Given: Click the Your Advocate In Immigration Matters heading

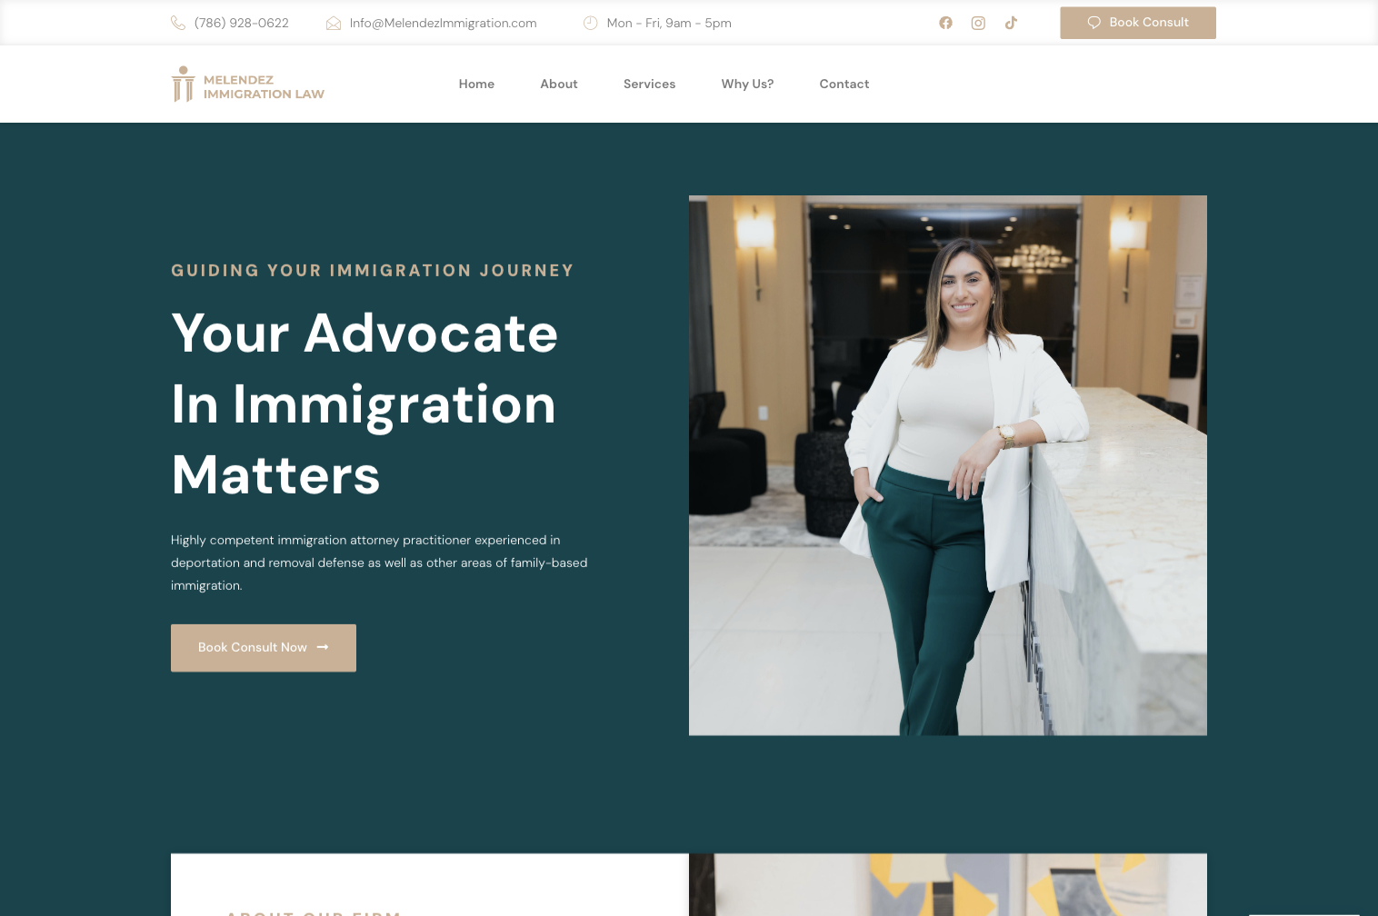Looking at the screenshot, I should [365, 403].
